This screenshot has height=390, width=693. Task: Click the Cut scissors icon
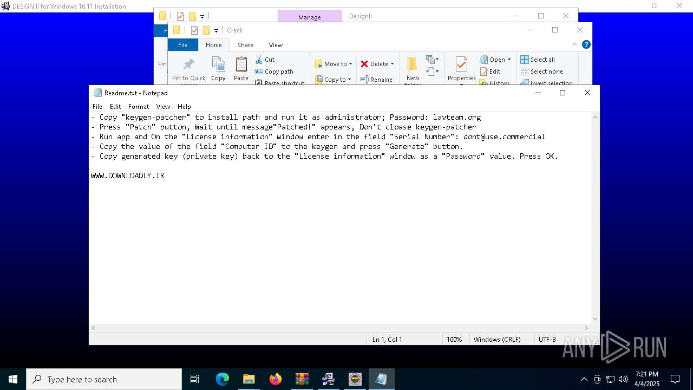259,60
